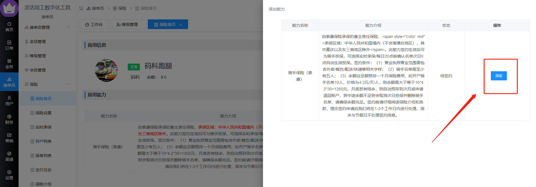Click the 应用信息 section heading
Screen dimensions: 536x187
point(97,45)
